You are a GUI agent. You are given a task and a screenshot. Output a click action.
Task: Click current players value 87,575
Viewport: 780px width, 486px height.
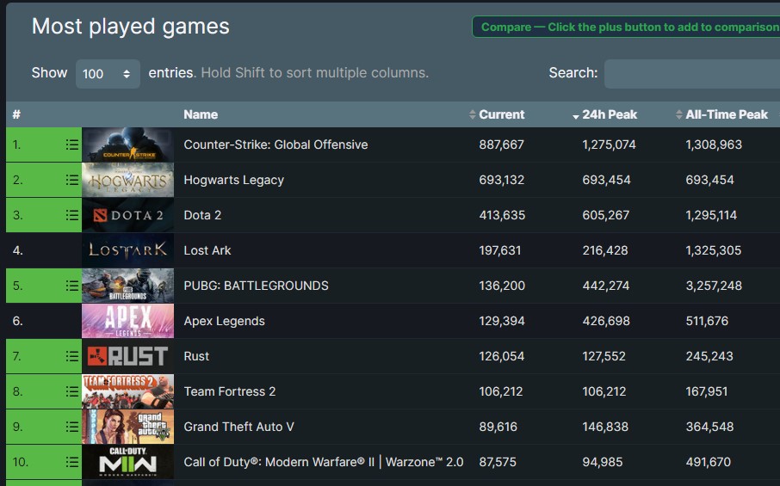point(498,462)
